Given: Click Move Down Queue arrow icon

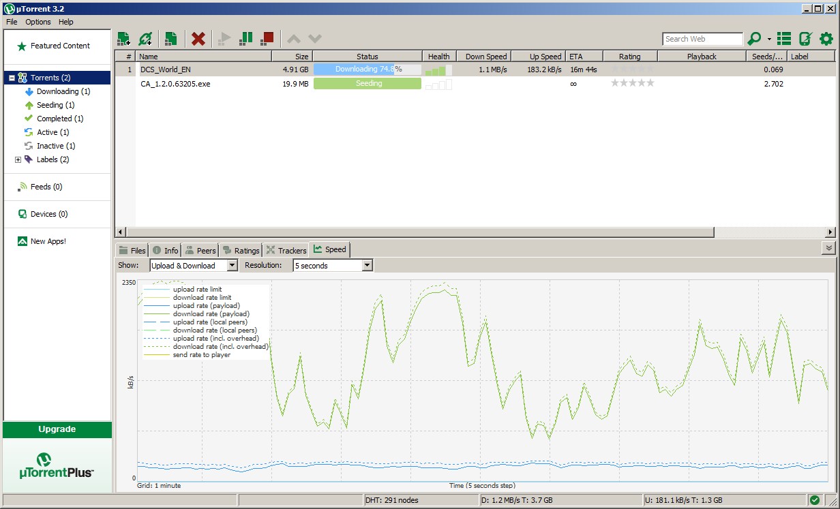Looking at the screenshot, I should tap(314, 39).
